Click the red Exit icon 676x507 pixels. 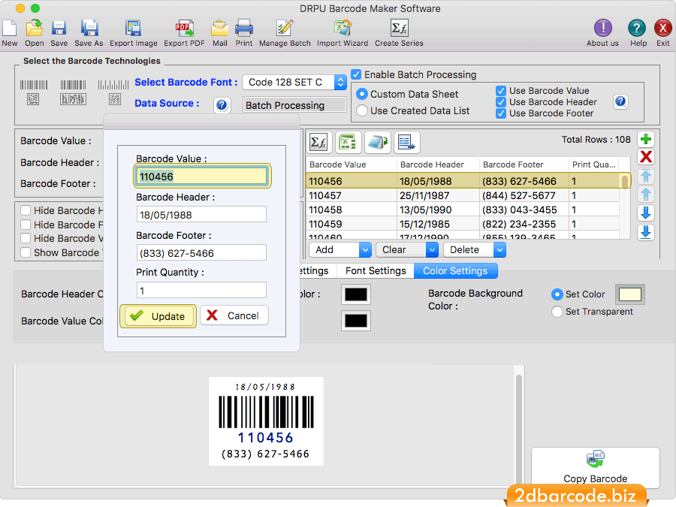(x=662, y=29)
